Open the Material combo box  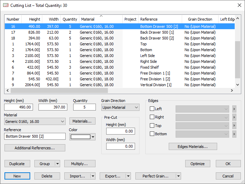pos(35,122)
